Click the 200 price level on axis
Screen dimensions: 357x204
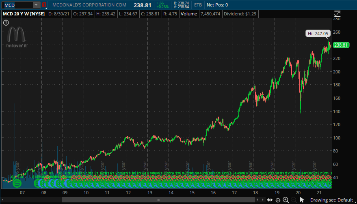coord(337,72)
